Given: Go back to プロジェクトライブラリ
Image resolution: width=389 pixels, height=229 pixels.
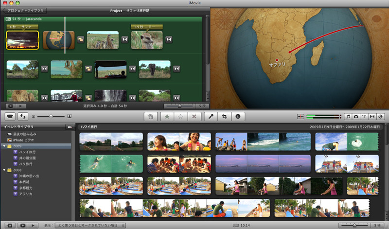Looking at the screenshot, I should click(25, 11).
